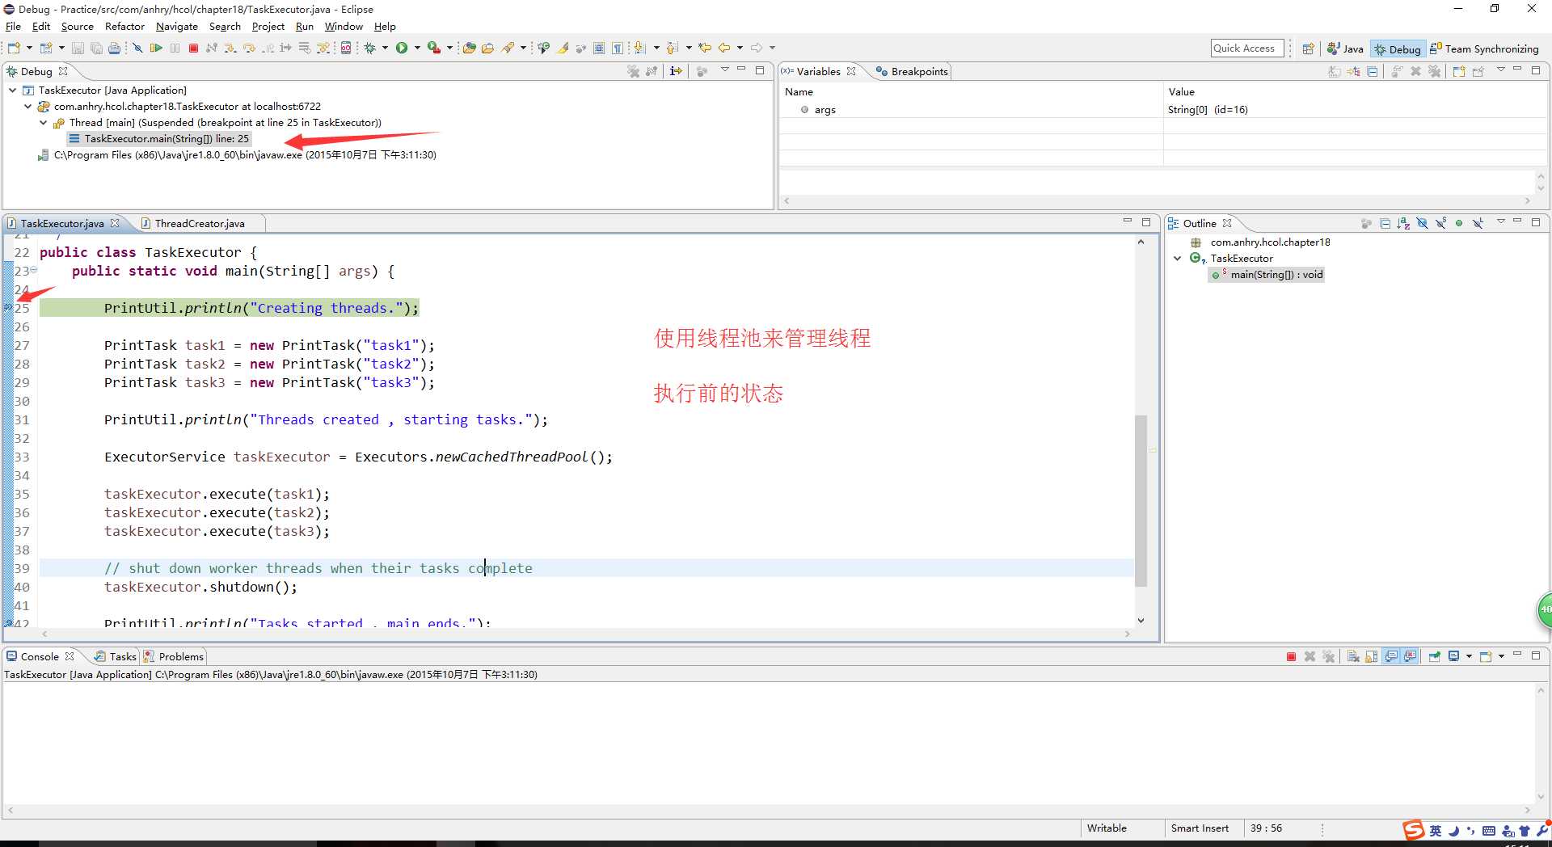Click the Step Into icon
Screen dimensions: 1552x847
point(230,48)
